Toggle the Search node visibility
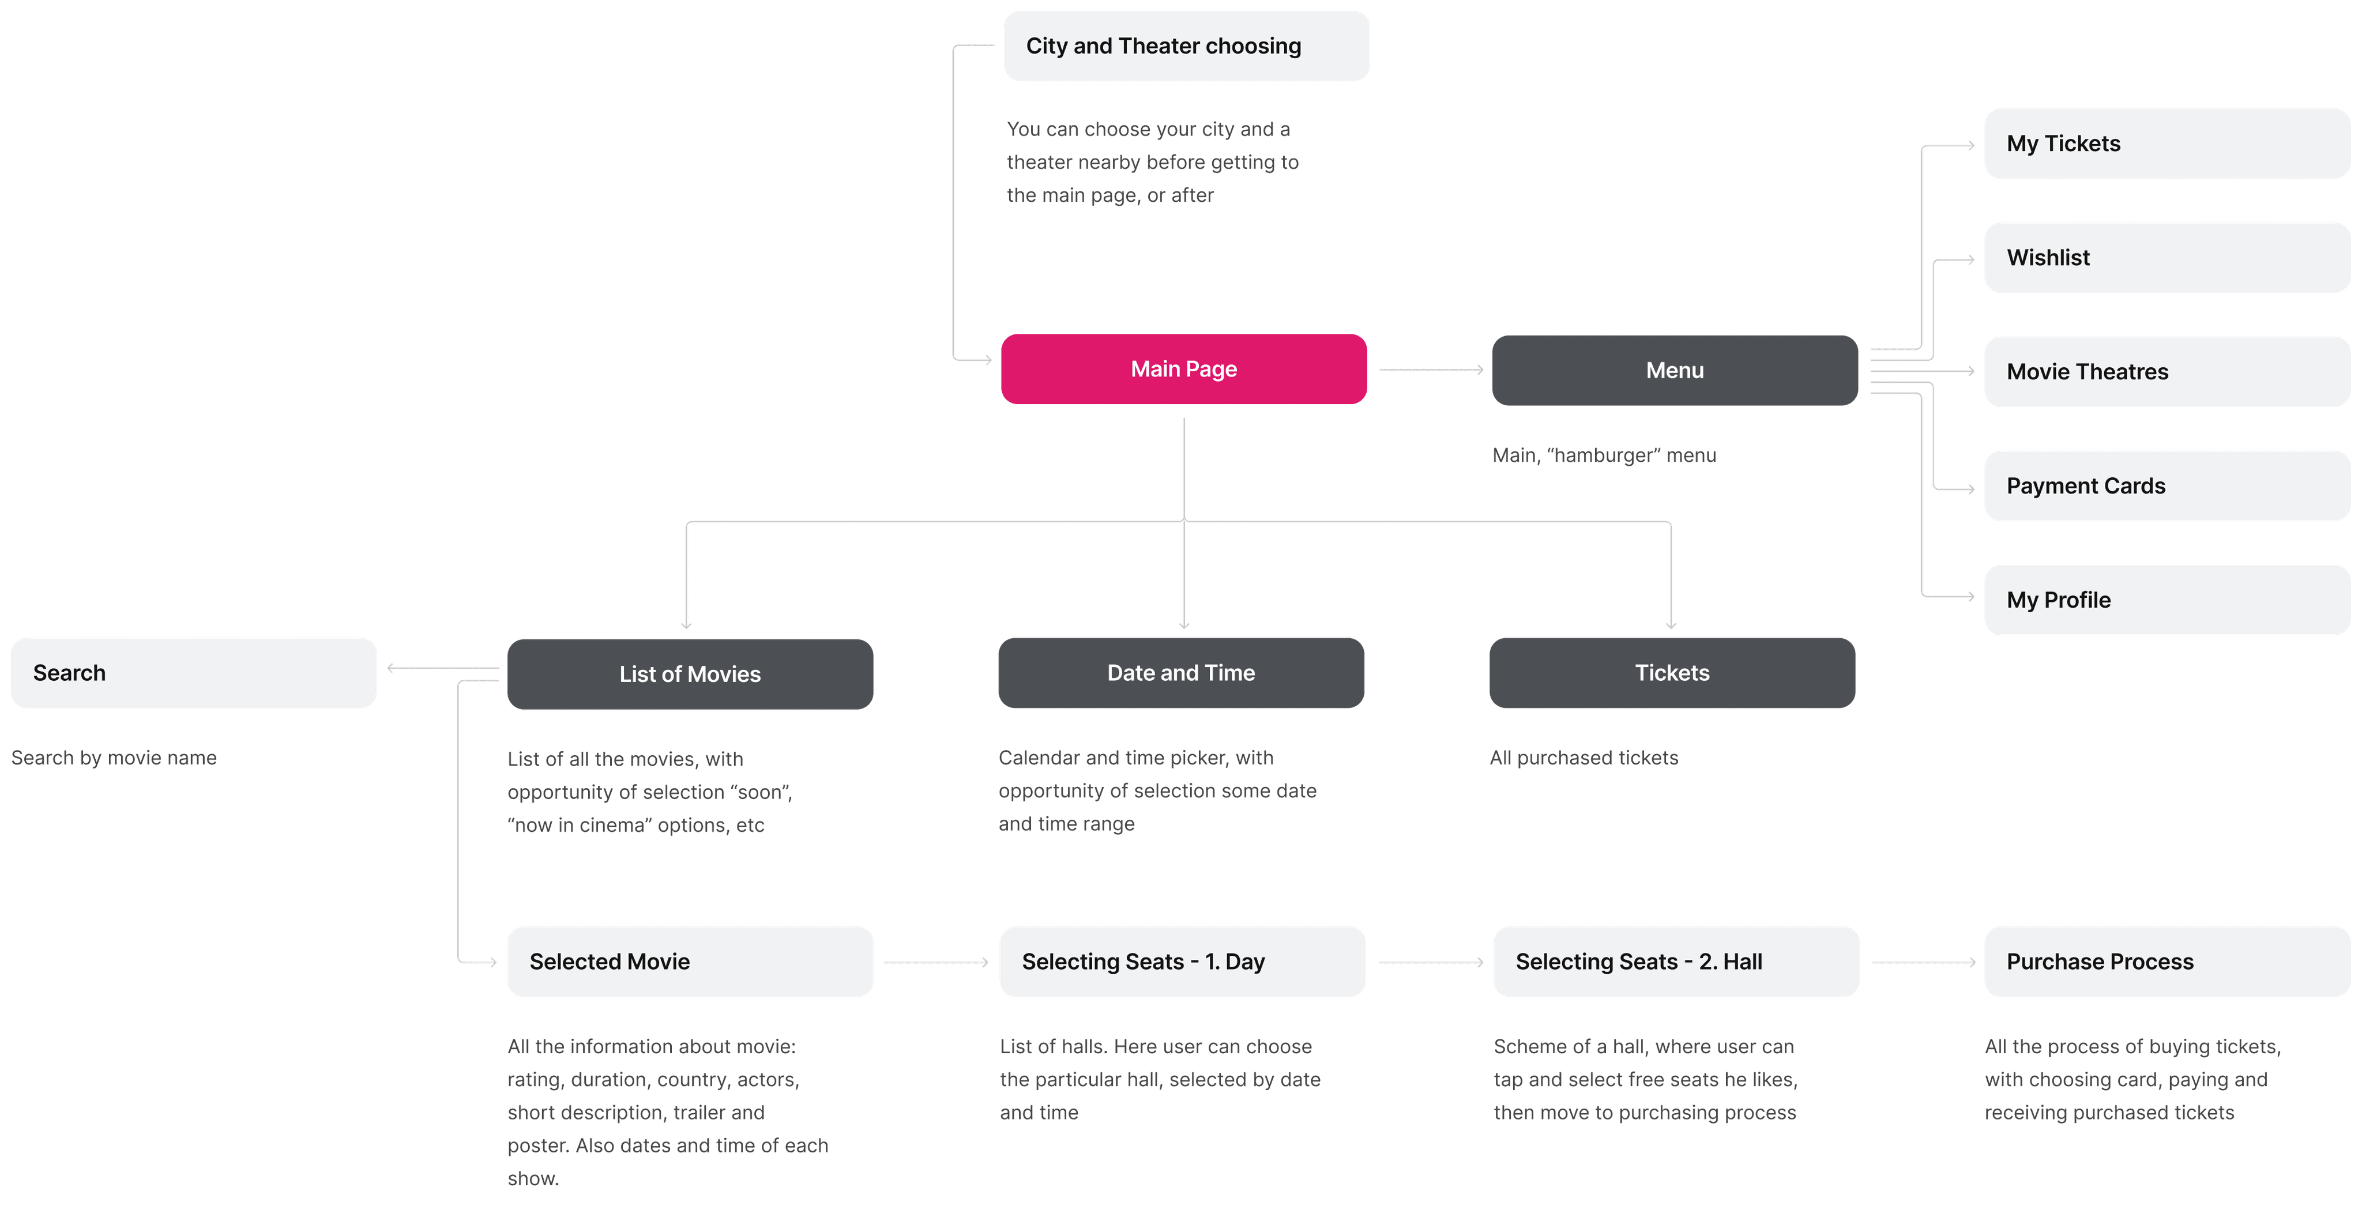Screen dimensions: 2362x1206 pyautogui.click(x=195, y=672)
